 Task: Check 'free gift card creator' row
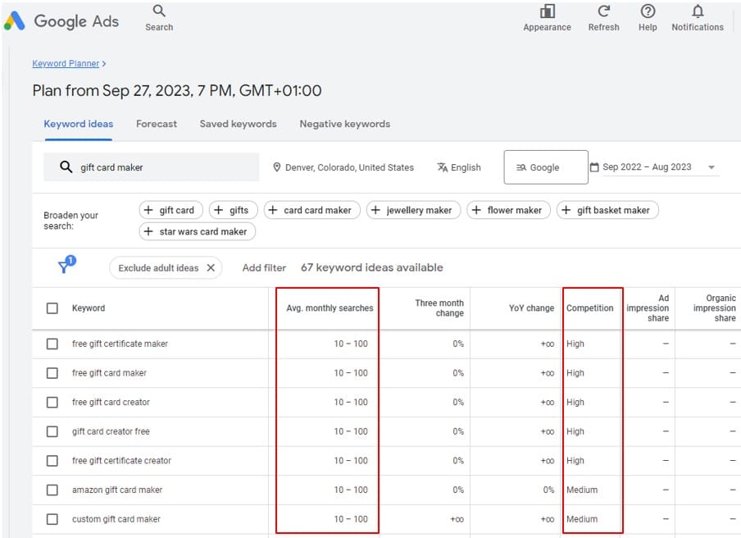point(52,403)
